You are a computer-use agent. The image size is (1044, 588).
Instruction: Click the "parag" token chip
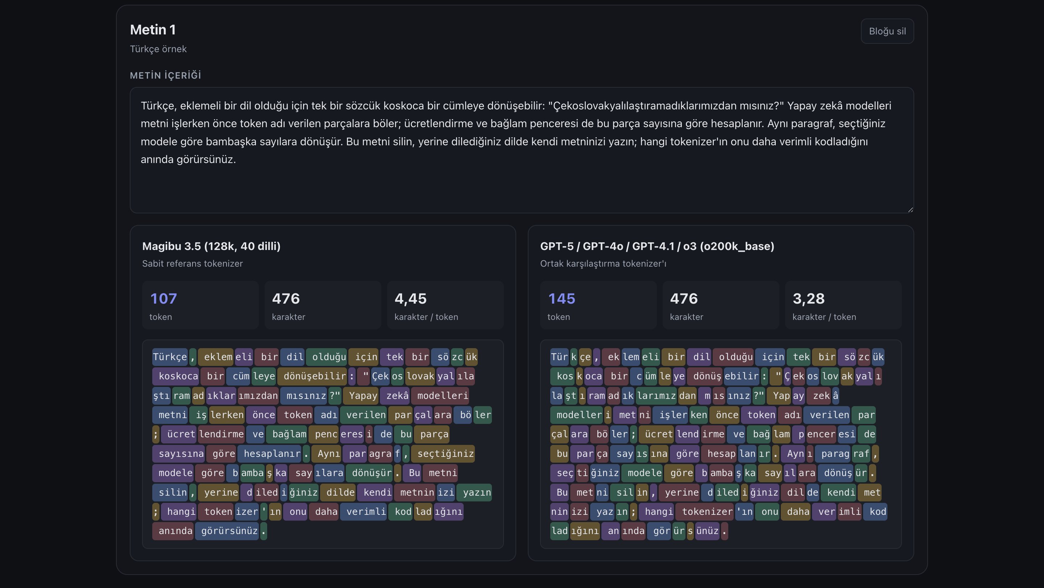click(832, 454)
